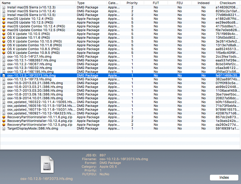Click the filename caption under the preview icon
The height and width of the screenshot is (184, 241).
47,179
